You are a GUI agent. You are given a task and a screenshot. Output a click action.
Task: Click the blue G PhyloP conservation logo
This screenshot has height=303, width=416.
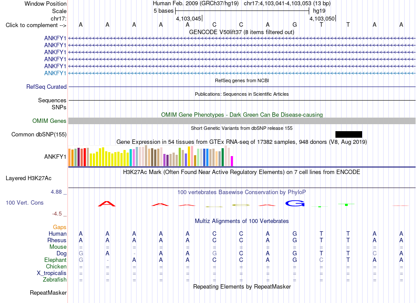click(295, 203)
